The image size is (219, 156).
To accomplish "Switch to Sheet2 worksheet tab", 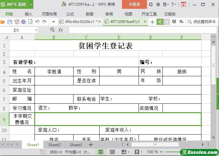I will click(54, 145).
